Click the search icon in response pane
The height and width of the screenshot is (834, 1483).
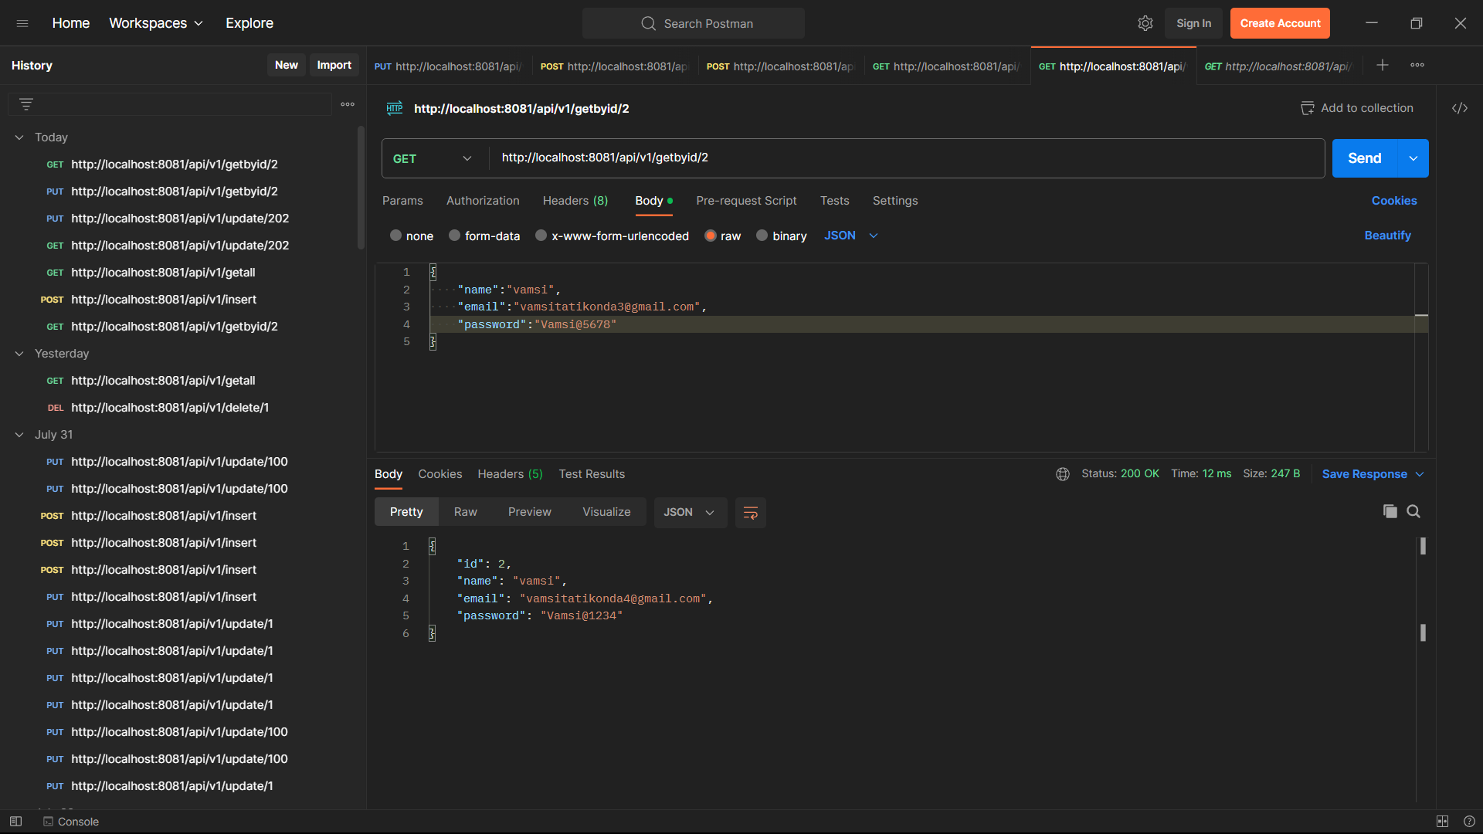[1414, 511]
